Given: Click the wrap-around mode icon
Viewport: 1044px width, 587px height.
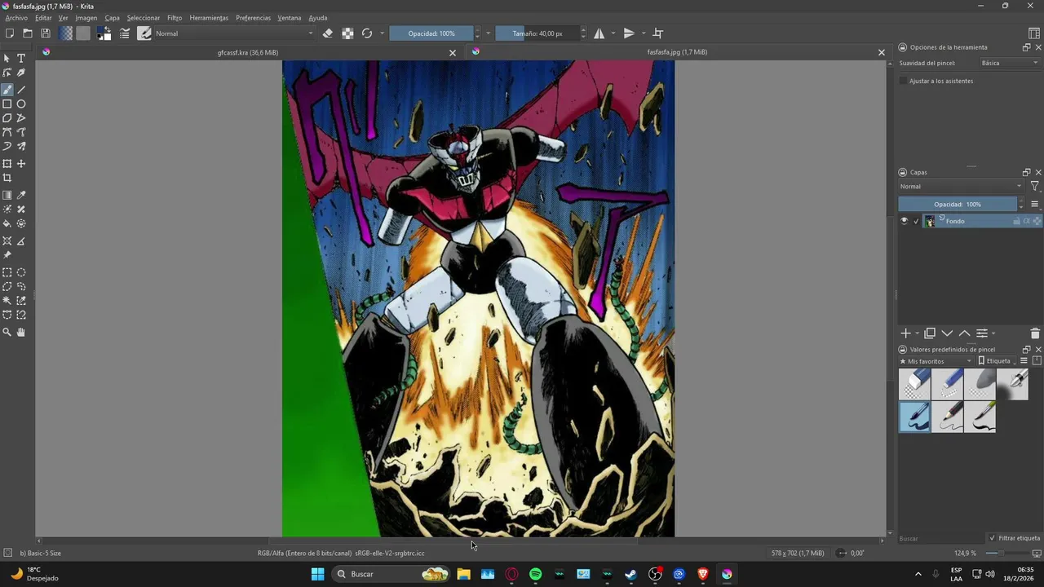Looking at the screenshot, I should tap(658, 33).
